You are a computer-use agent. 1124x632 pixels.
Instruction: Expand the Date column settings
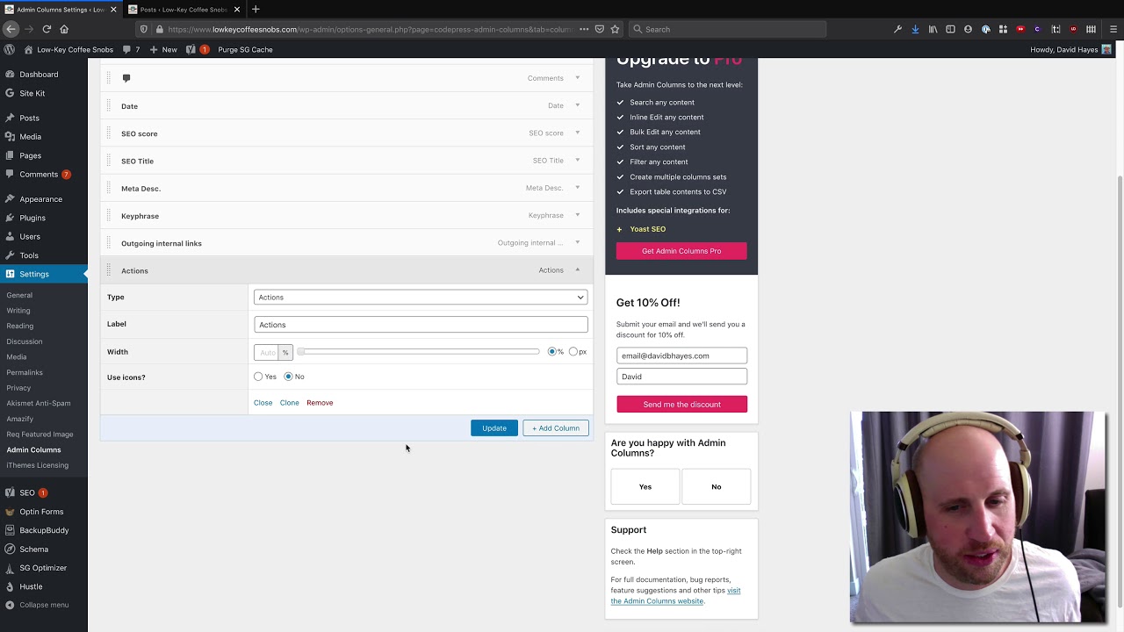click(578, 105)
